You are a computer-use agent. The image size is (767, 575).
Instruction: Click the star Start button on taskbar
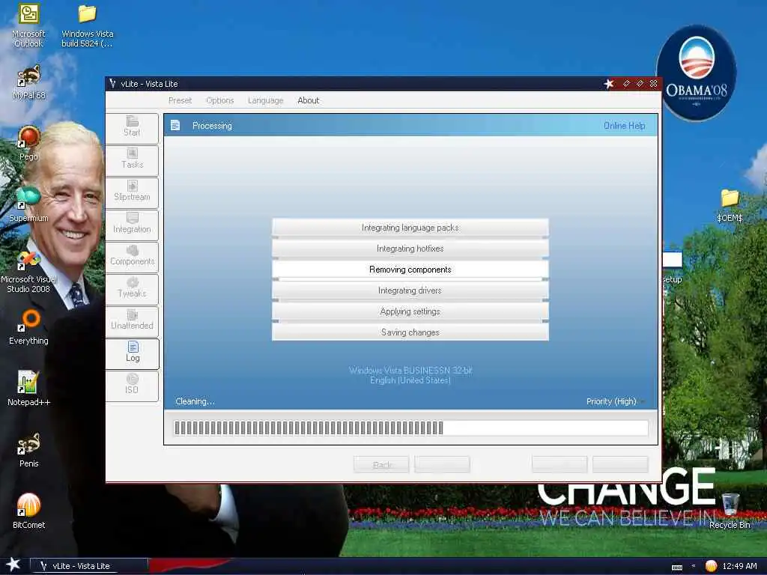click(x=13, y=565)
